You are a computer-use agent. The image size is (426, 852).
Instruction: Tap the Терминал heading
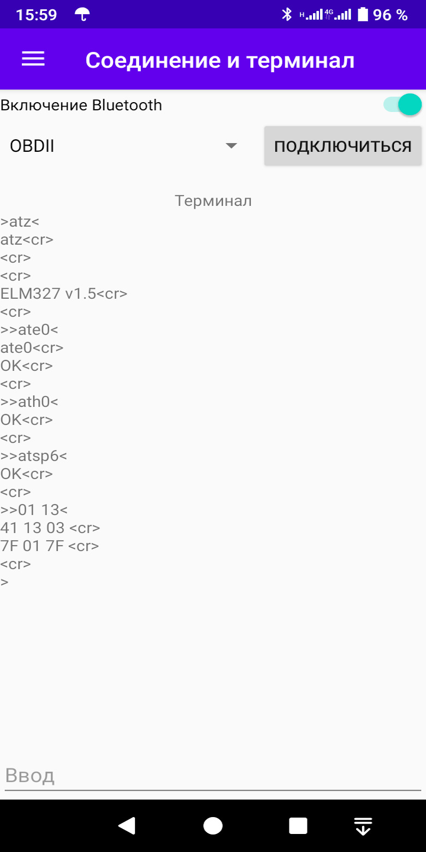pos(213,200)
